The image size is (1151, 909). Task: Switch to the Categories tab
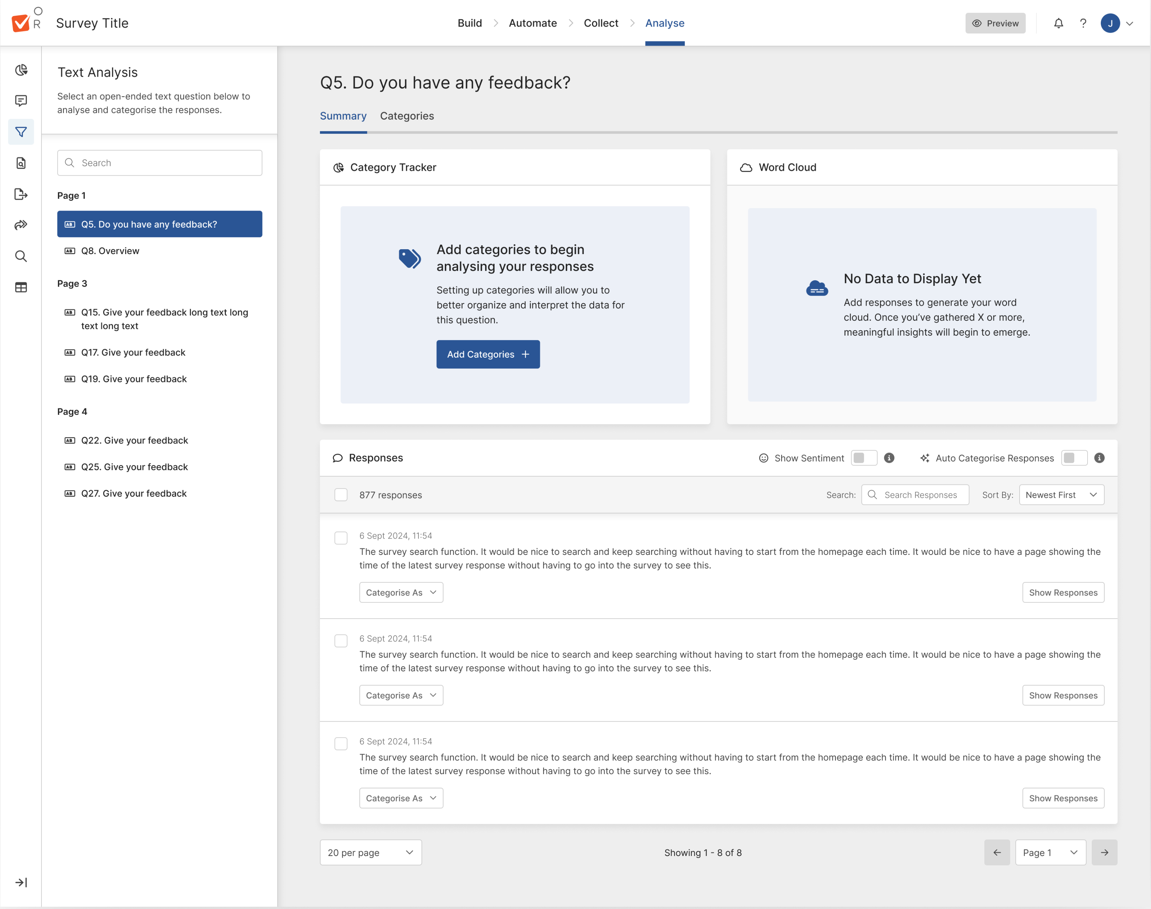pyautogui.click(x=407, y=116)
